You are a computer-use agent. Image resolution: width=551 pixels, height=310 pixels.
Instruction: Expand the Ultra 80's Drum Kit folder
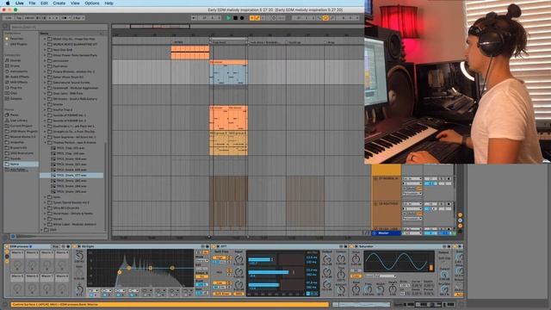click(x=45, y=208)
